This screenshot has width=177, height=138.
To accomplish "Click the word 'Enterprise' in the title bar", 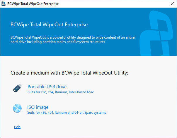I will point(51,4).
